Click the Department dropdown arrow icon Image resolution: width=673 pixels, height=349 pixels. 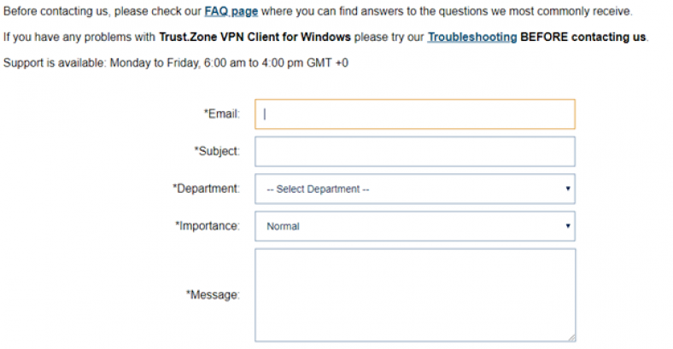[568, 189]
